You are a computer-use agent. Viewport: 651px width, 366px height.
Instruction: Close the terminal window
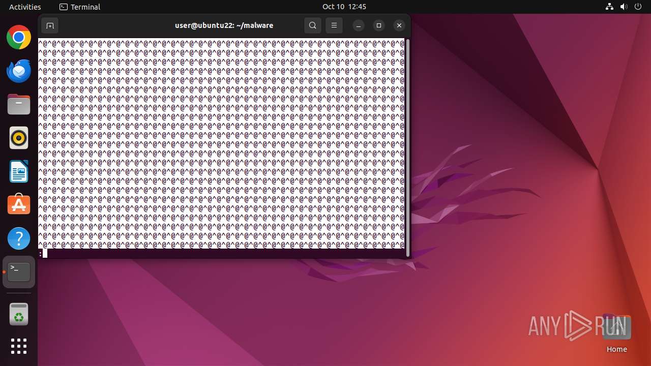tap(399, 25)
